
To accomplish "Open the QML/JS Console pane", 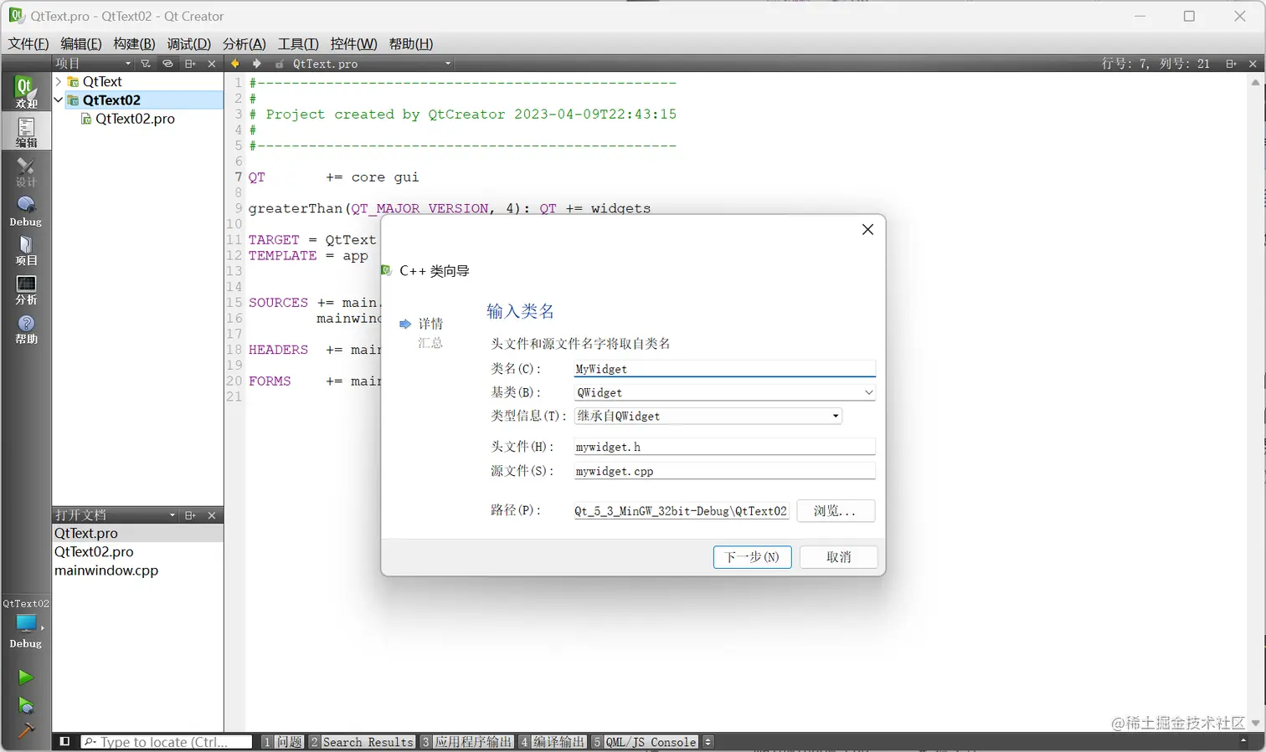I will [645, 742].
